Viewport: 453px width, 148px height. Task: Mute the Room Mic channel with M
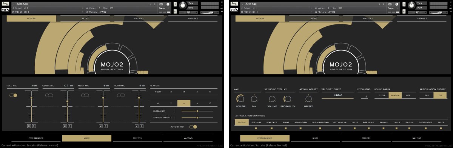tap(136, 126)
